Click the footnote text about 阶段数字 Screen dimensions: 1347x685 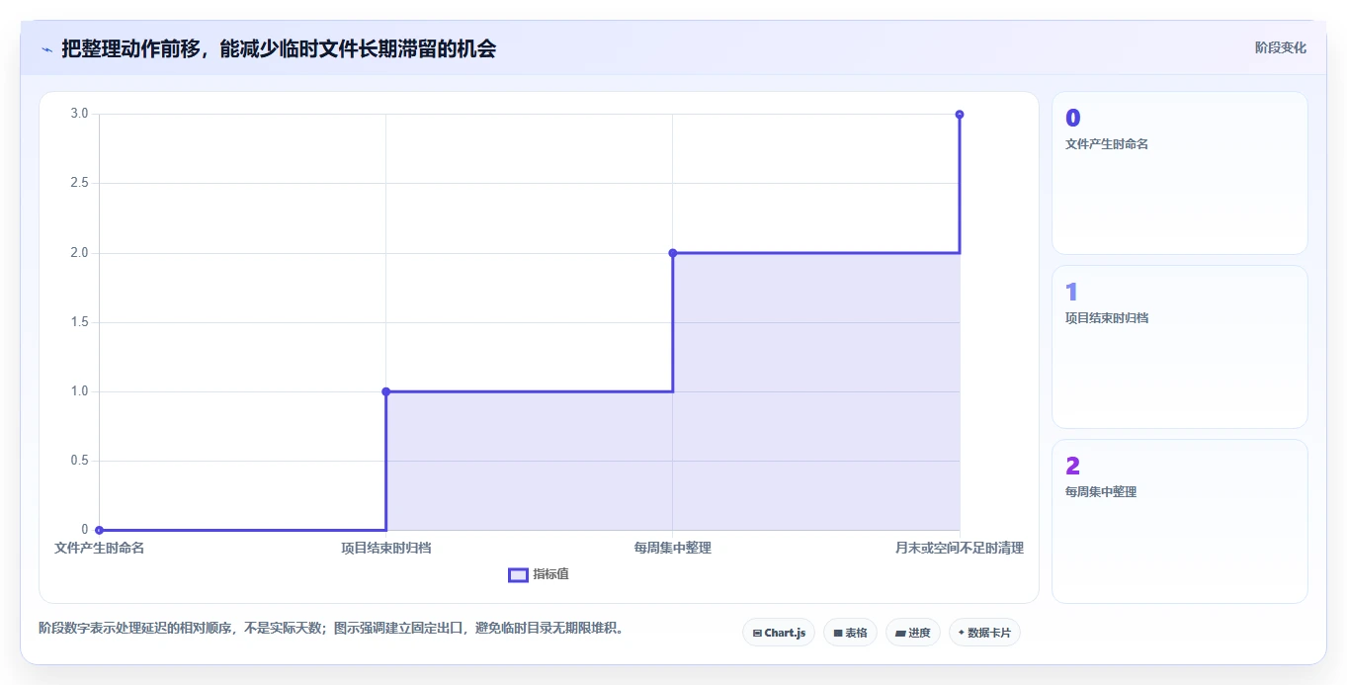coord(331,629)
